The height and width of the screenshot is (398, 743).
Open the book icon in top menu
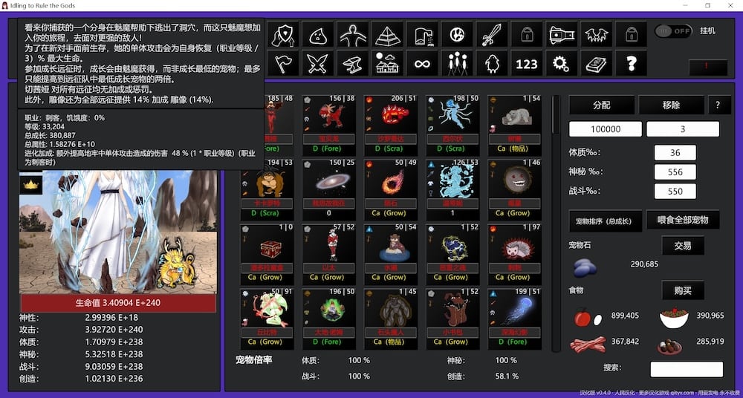tap(597, 63)
